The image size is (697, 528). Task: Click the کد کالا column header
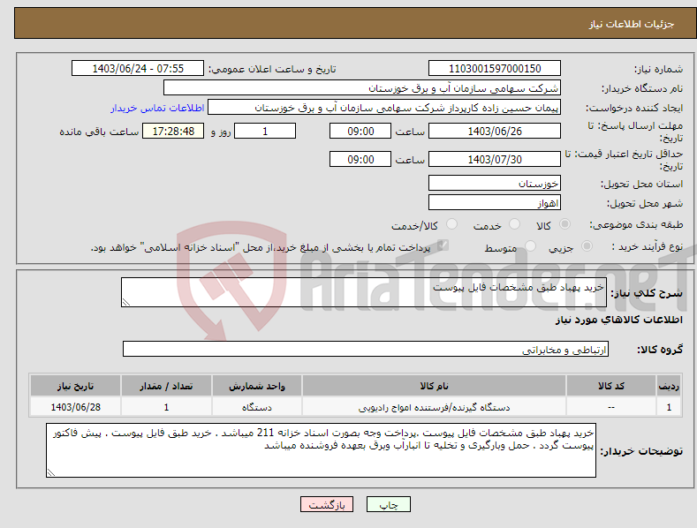click(x=611, y=386)
